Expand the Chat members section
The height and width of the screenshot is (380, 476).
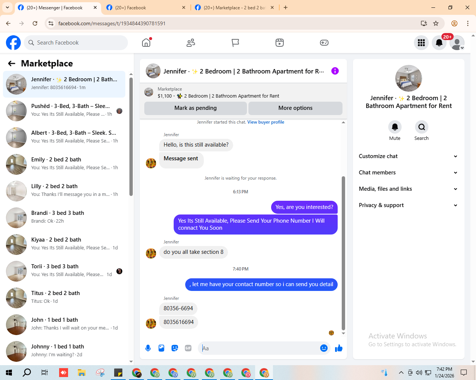click(408, 173)
